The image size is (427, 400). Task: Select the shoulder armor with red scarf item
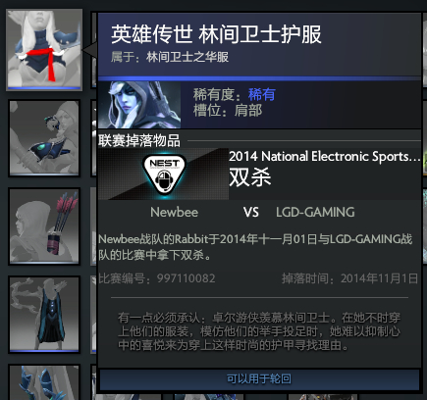44,49
